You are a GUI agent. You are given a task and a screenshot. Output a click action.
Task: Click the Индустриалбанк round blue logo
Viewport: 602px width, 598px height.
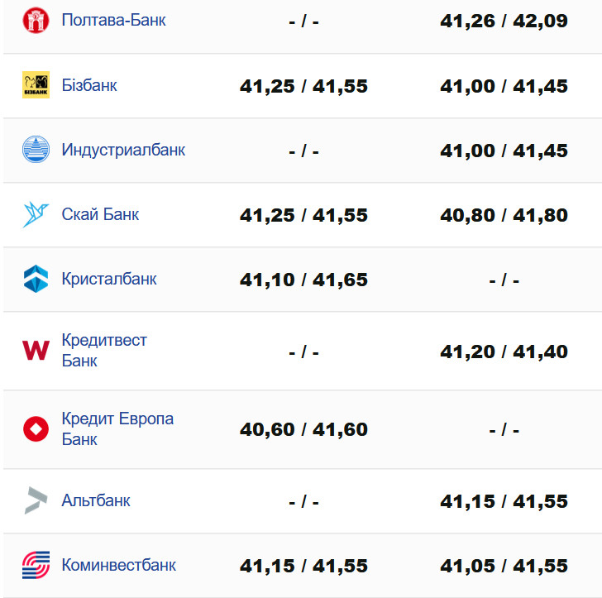(x=36, y=150)
